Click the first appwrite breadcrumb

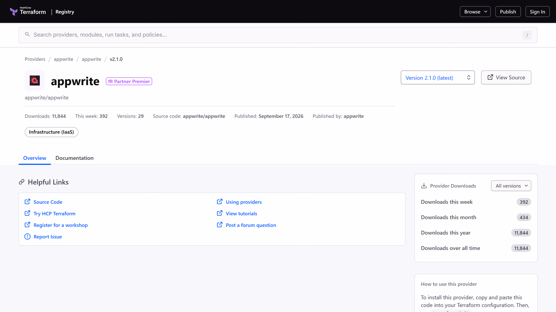[63, 59]
